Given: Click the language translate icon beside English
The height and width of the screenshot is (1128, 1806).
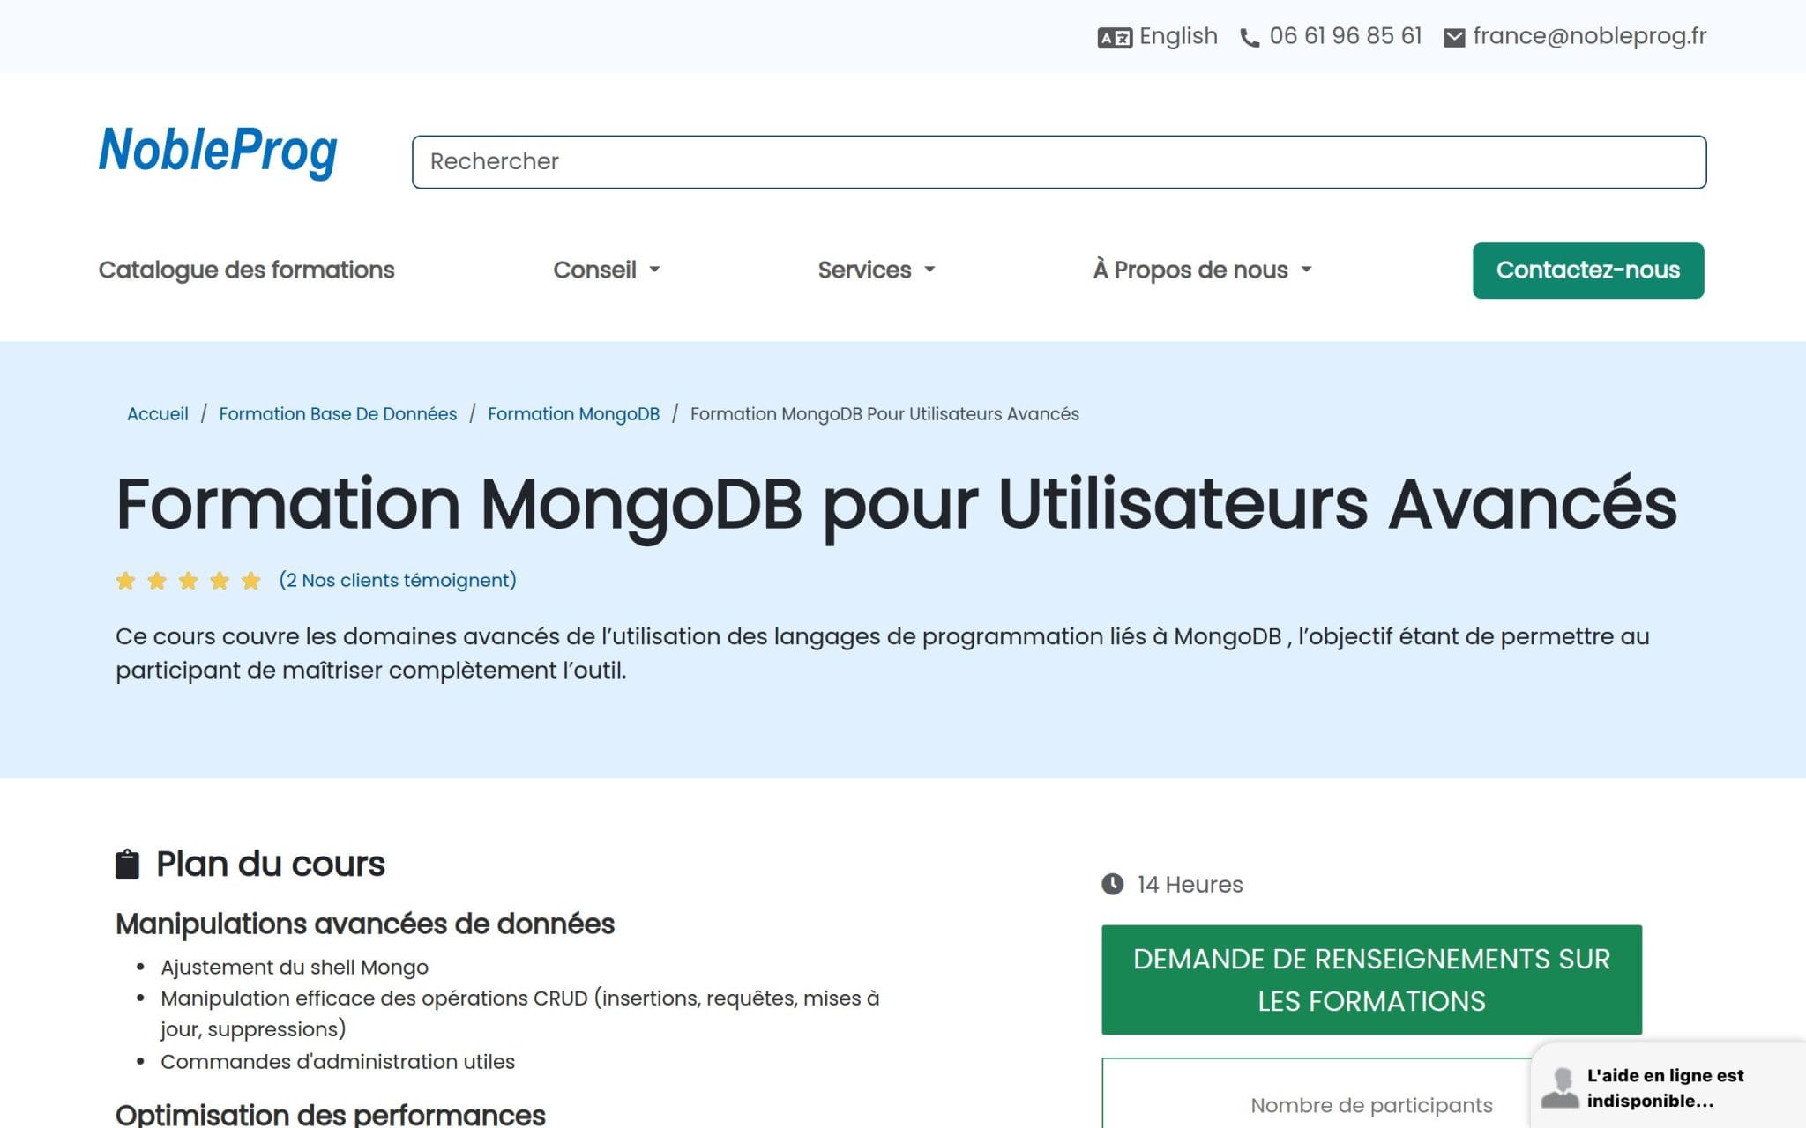Looking at the screenshot, I should click(1115, 38).
